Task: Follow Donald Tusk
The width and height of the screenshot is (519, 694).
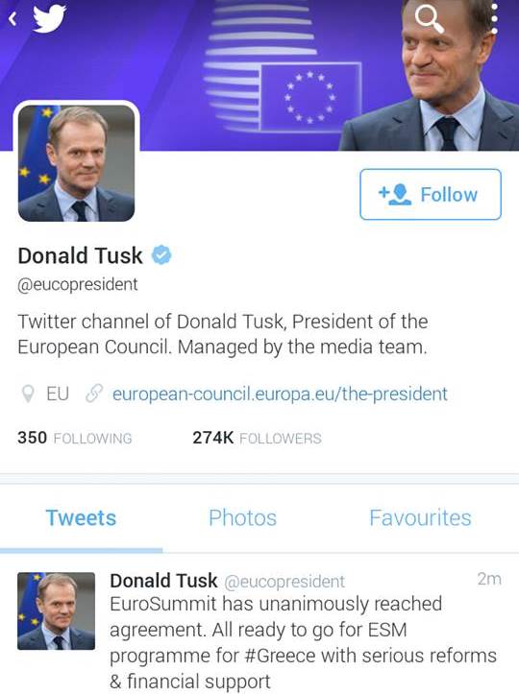Action: point(431,194)
